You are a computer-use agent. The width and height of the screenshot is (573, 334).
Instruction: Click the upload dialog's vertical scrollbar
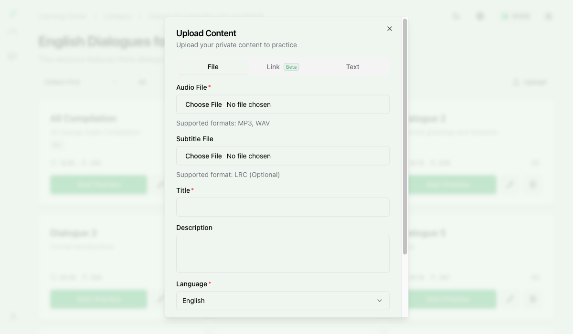tap(405, 136)
